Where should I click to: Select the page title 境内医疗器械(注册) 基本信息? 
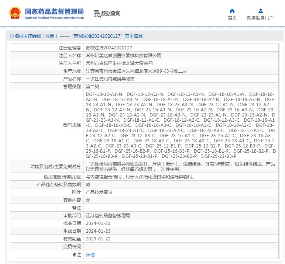[78, 36]
